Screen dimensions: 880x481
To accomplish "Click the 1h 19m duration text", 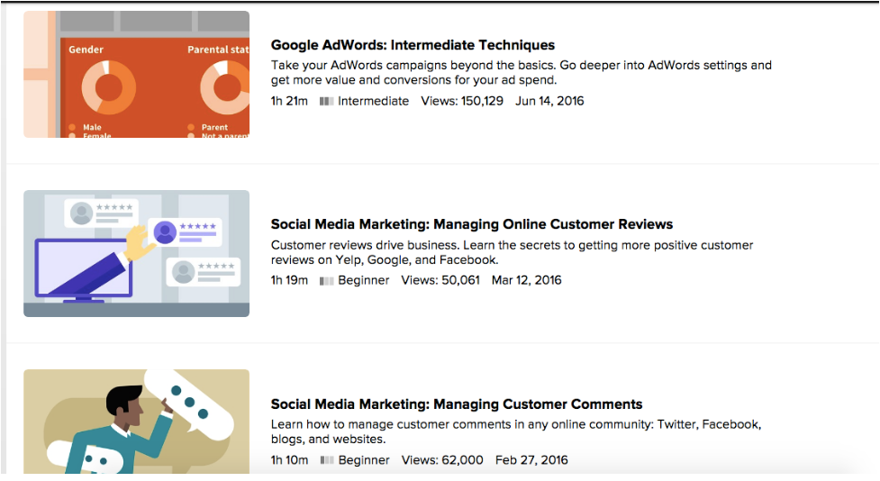I will click(289, 280).
